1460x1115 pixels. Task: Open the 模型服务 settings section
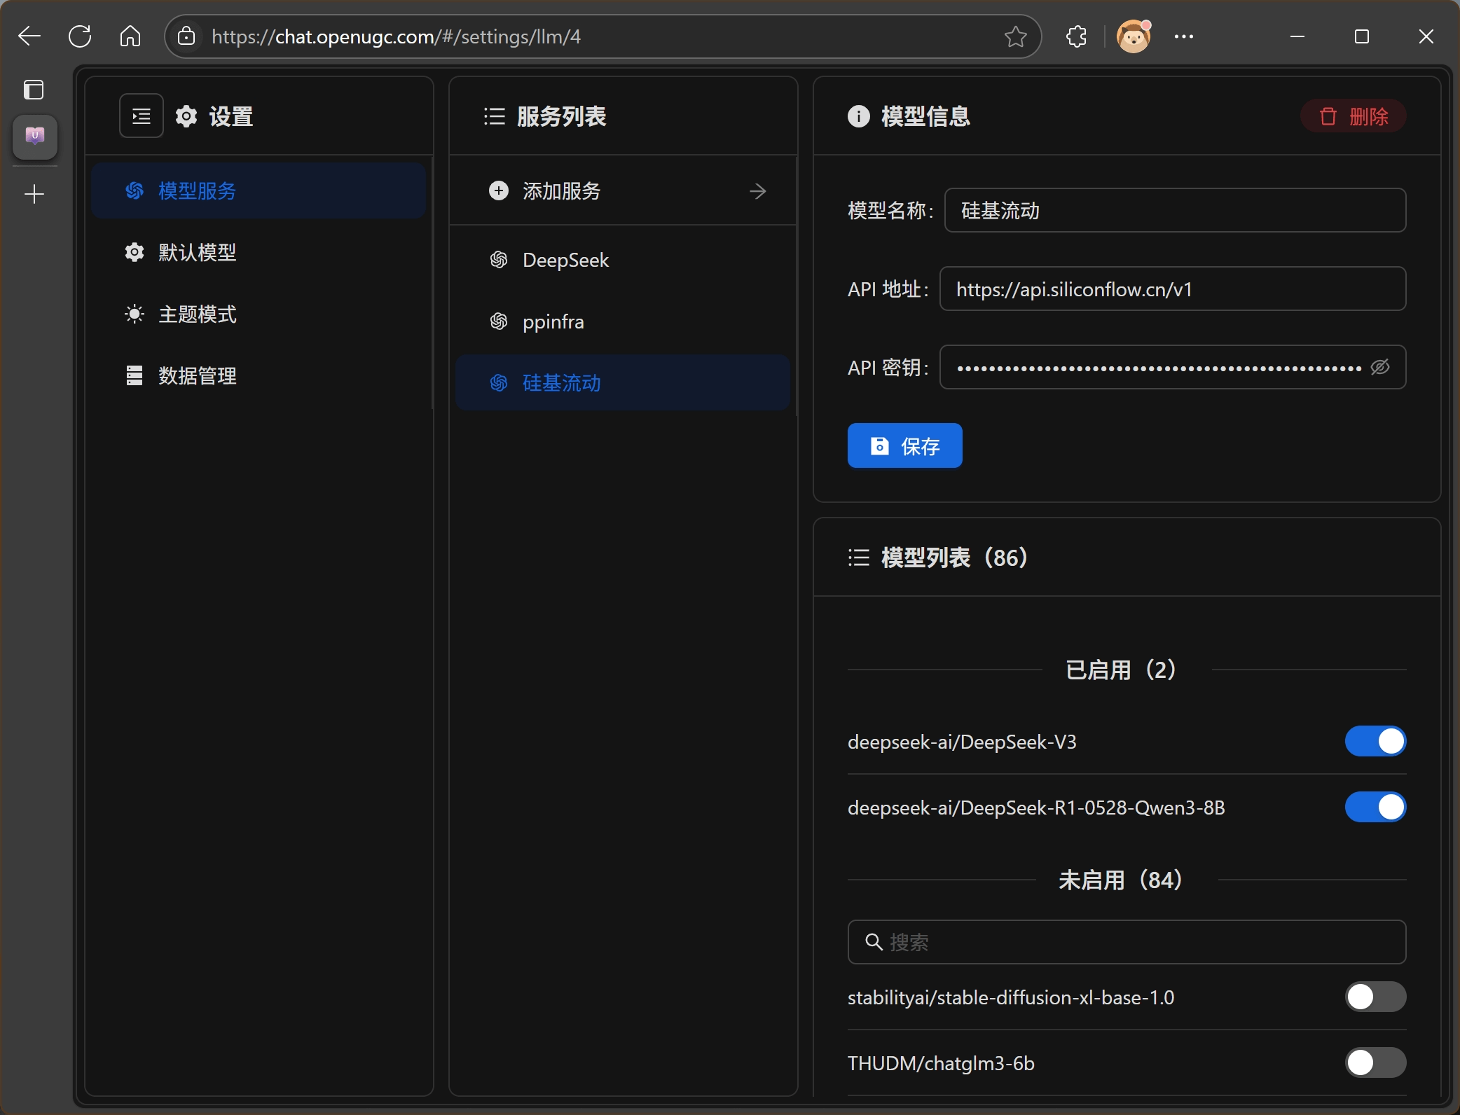[x=259, y=191]
